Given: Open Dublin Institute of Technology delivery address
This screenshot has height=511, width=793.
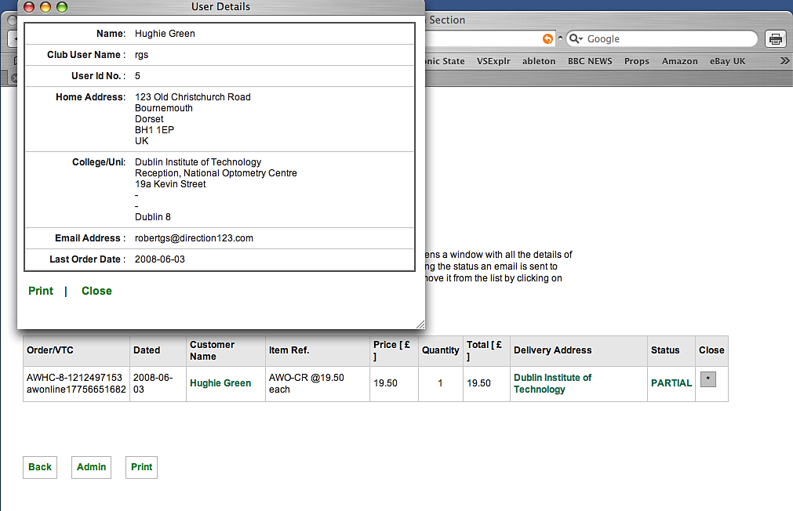Looking at the screenshot, I should coord(552,383).
